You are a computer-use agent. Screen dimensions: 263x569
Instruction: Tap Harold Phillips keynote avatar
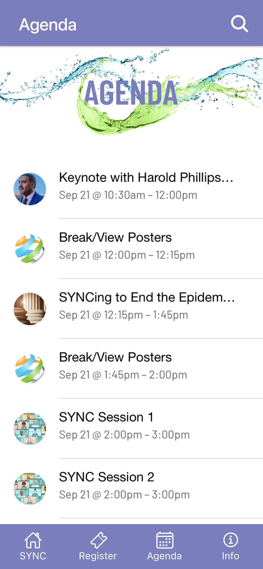pyautogui.click(x=30, y=189)
